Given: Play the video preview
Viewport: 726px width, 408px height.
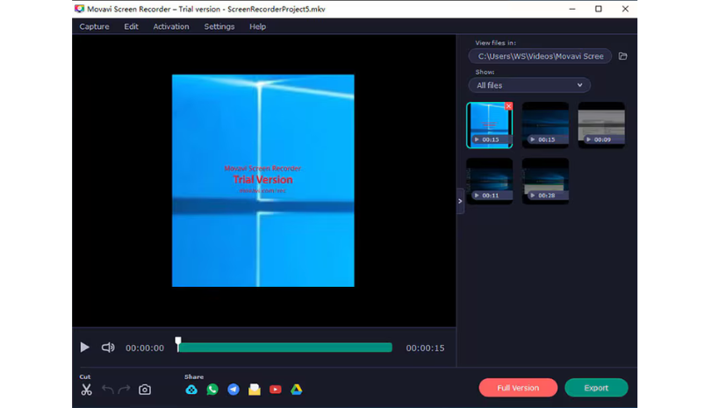Looking at the screenshot, I should point(85,347).
